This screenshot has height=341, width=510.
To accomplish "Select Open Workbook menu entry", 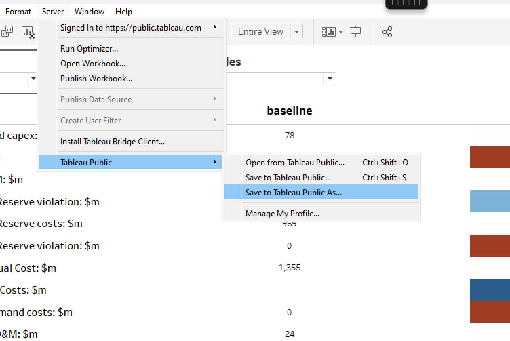I will pos(131,64).
